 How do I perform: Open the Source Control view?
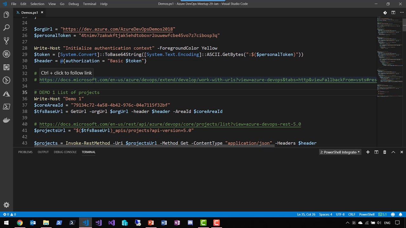(x=6, y=41)
